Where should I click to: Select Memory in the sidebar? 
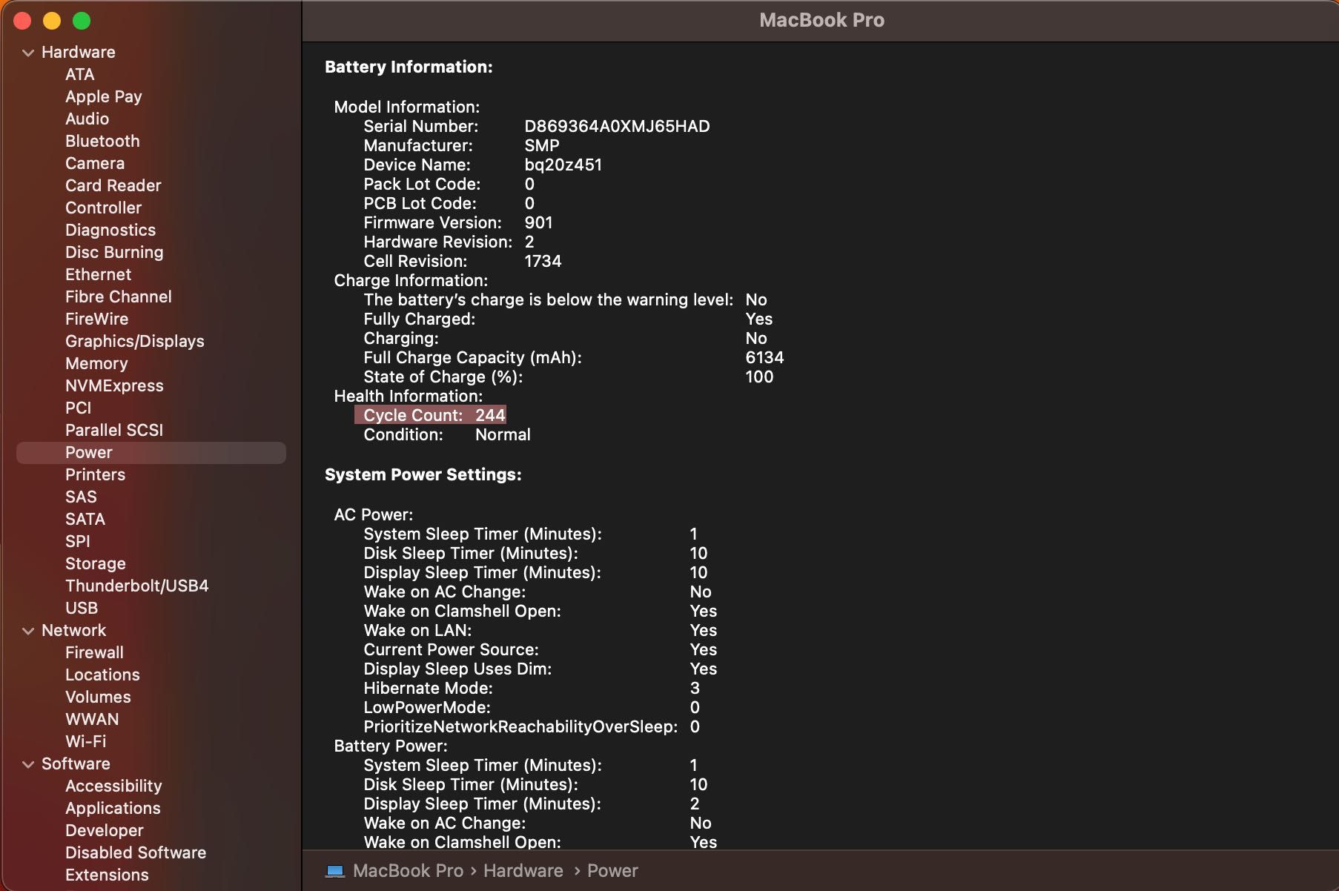[x=96, y=363]
